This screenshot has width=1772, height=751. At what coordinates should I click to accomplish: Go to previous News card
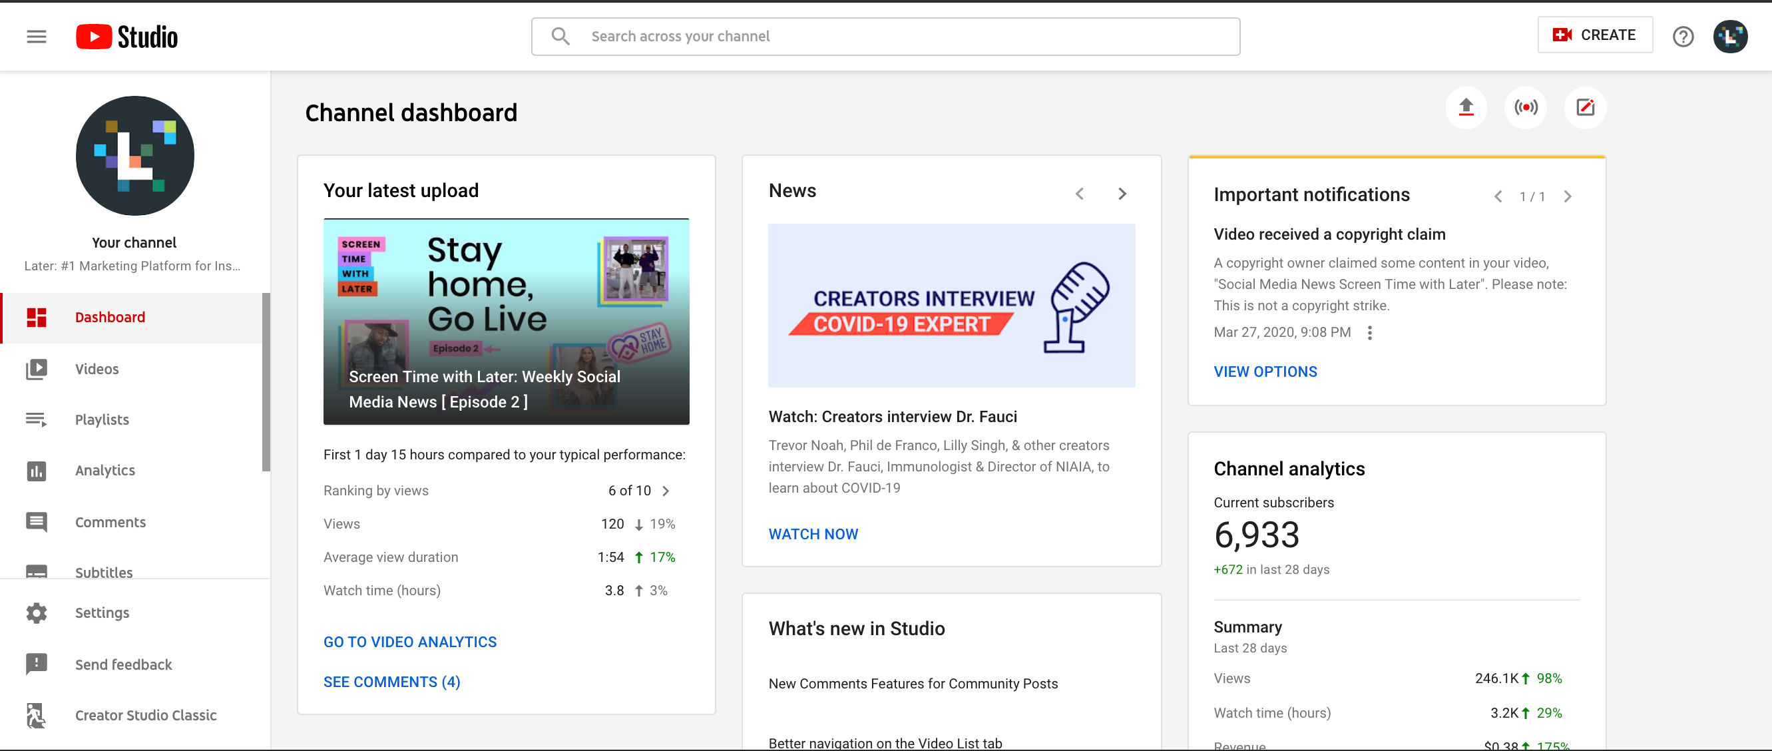[x=1079, y=194]
